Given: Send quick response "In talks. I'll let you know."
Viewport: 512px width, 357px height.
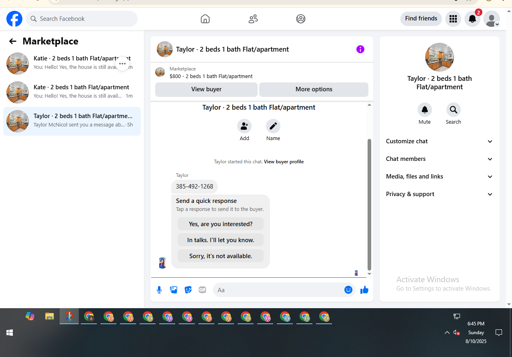Looking at the screenshot, I should click(221, 240).
